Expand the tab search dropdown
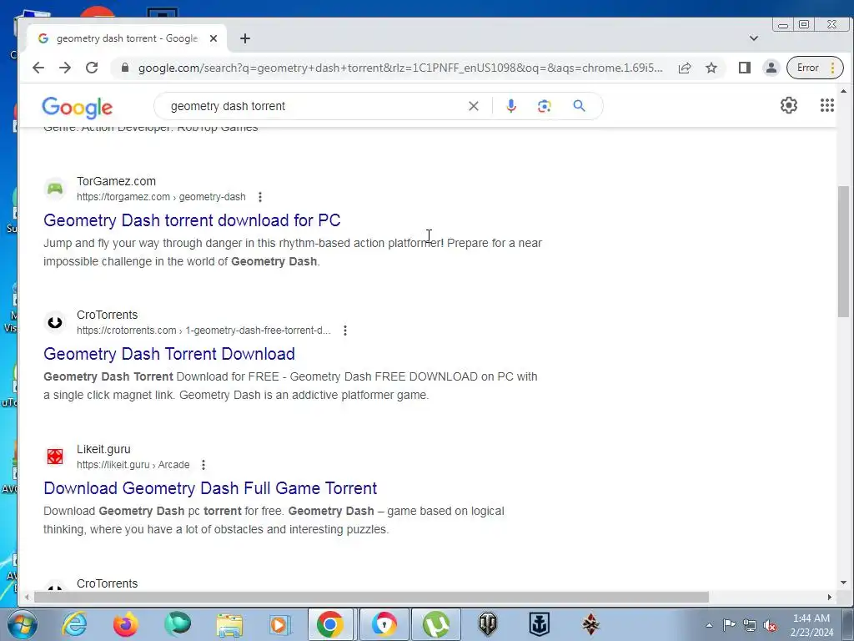 [x=754, y=38]
